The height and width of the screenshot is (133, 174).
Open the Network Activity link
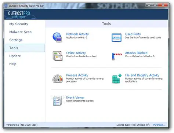[x=77, y=34]
